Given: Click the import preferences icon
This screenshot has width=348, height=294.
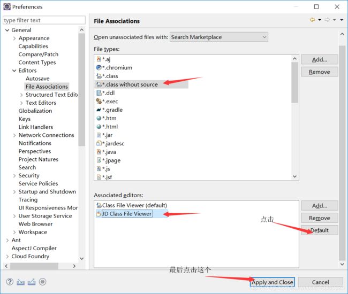Looking at the screenshot, I should (x=20, y=282).
